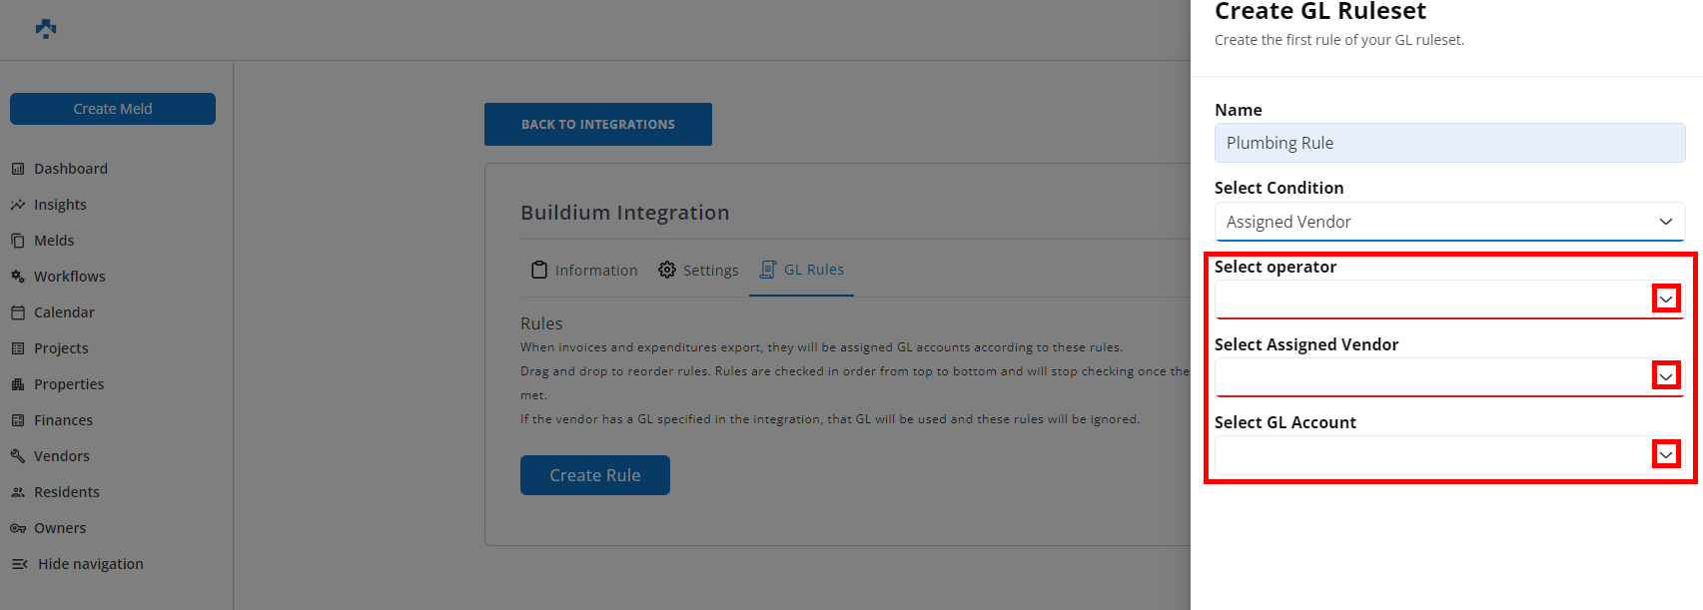Click the Calendar icon in sidebar
The image size is (1703, 610).
[x=18, y=312]
